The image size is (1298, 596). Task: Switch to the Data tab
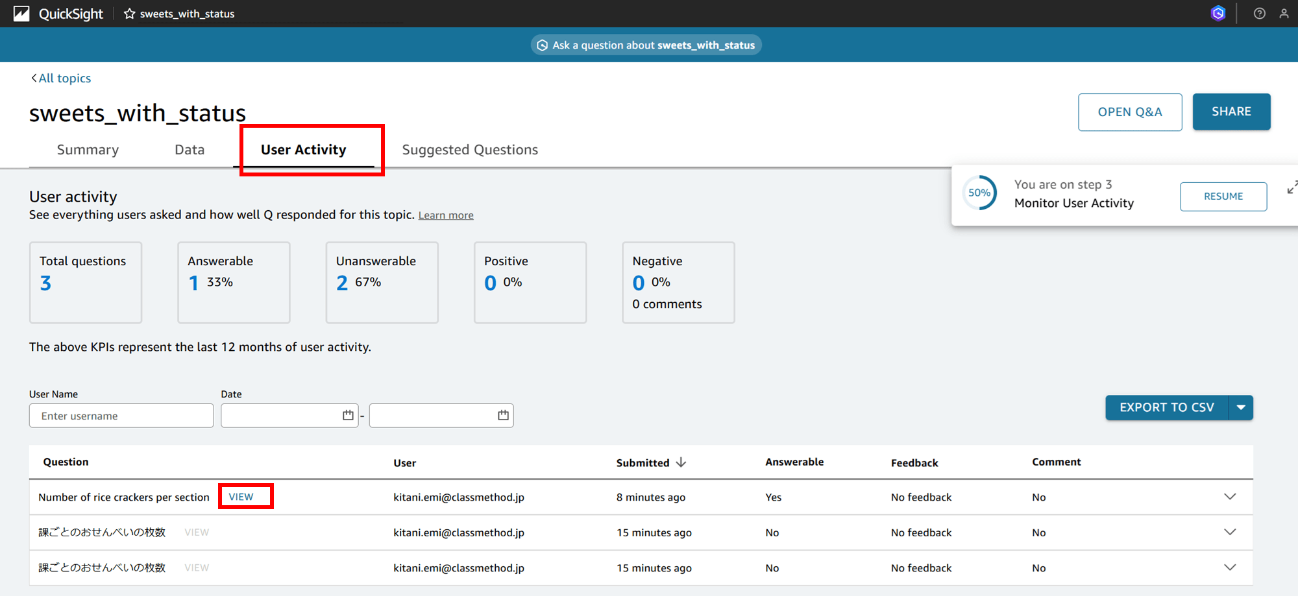[x=190, y=150]
